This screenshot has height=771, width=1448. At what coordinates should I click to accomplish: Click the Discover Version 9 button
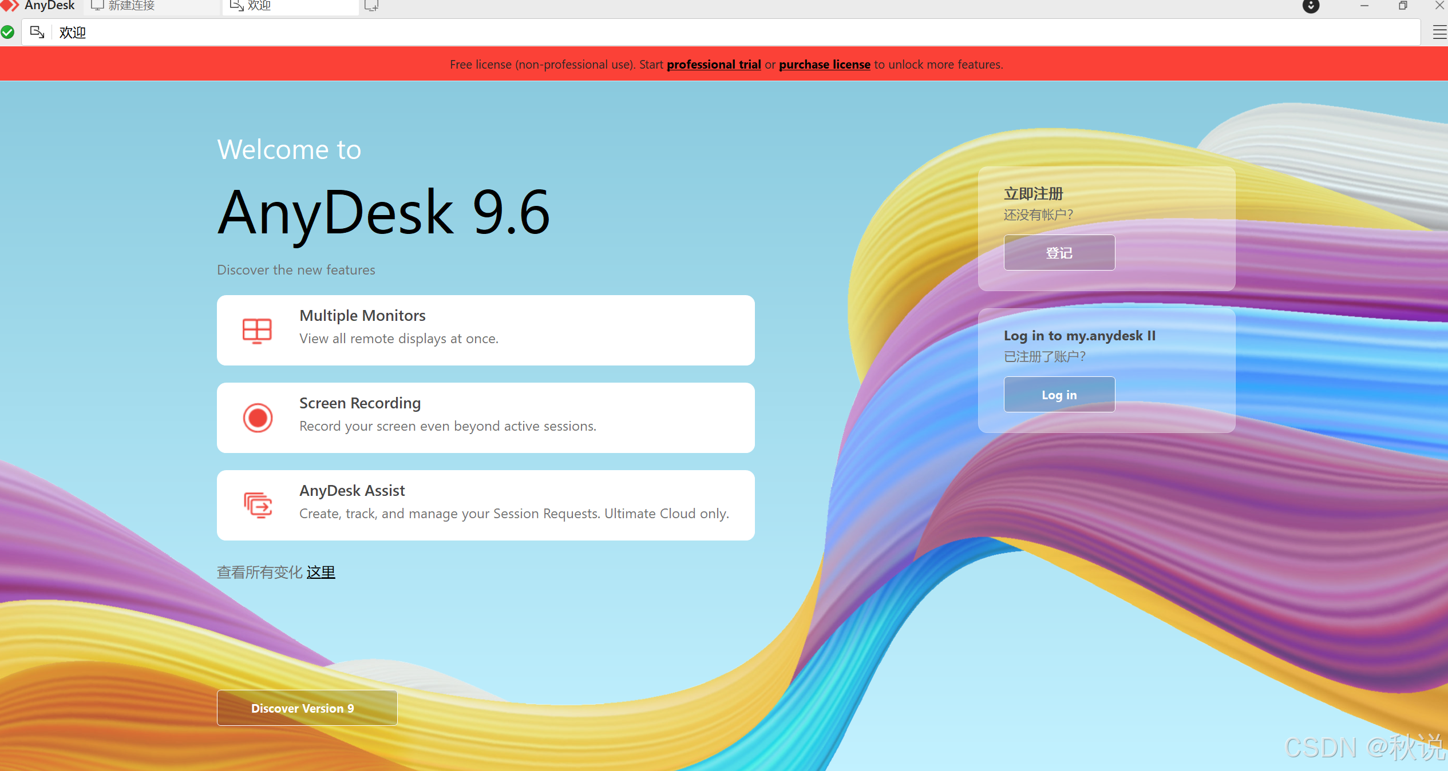click(307, 708)
